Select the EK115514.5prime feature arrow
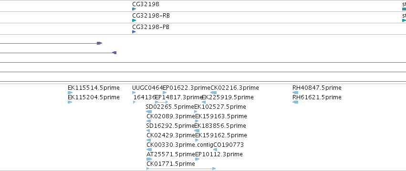The width and height of the screenshot is (406, 171). 70,93
